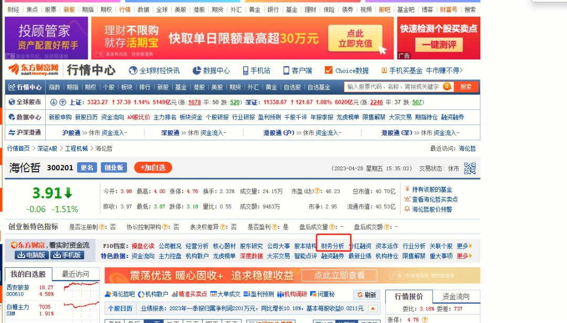Click the 搜索 search button
Screen dimensions: 567x323
pyautogui.click(x=466, y=87)
